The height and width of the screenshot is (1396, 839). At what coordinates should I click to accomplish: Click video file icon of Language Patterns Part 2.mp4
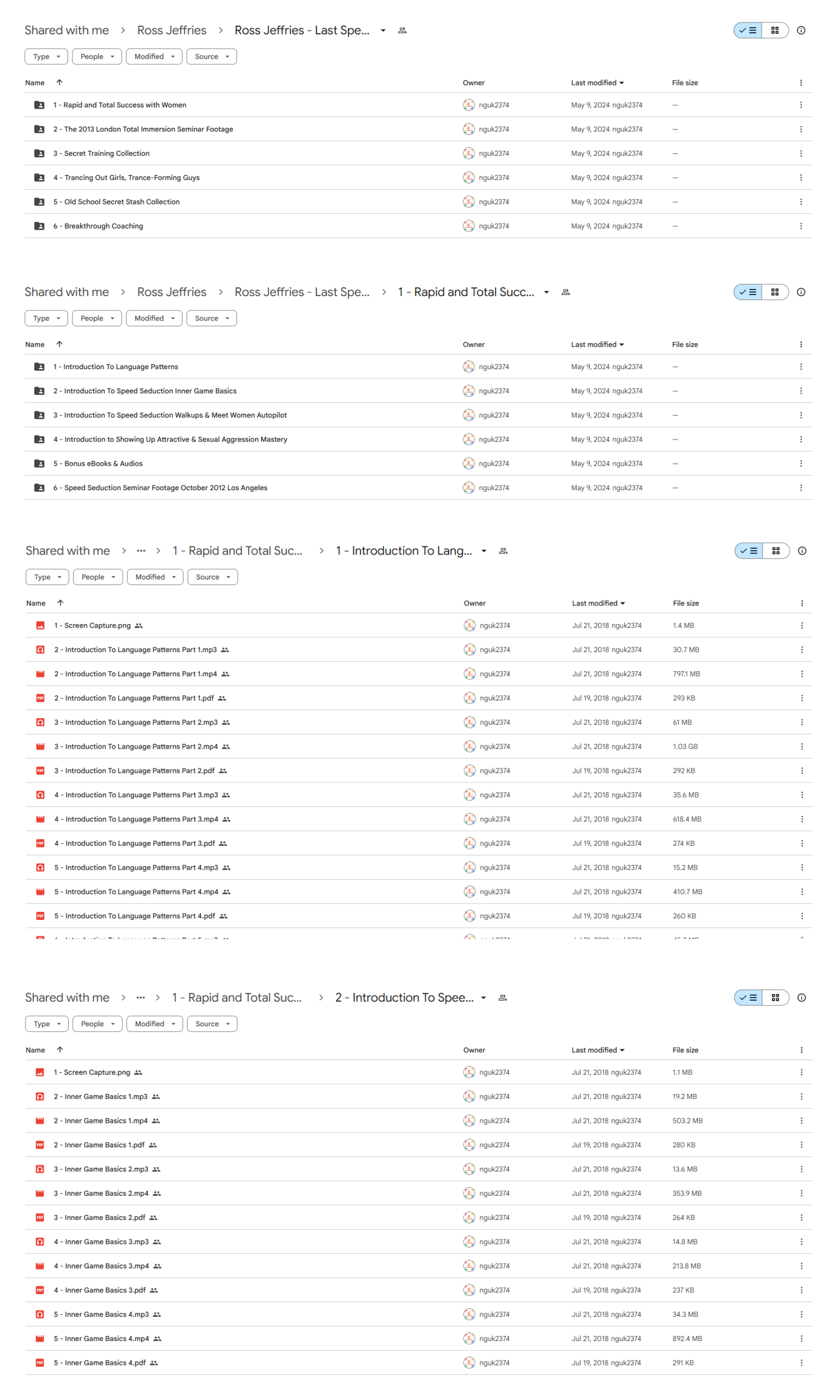pyautogui.click(x=40, y=747)
